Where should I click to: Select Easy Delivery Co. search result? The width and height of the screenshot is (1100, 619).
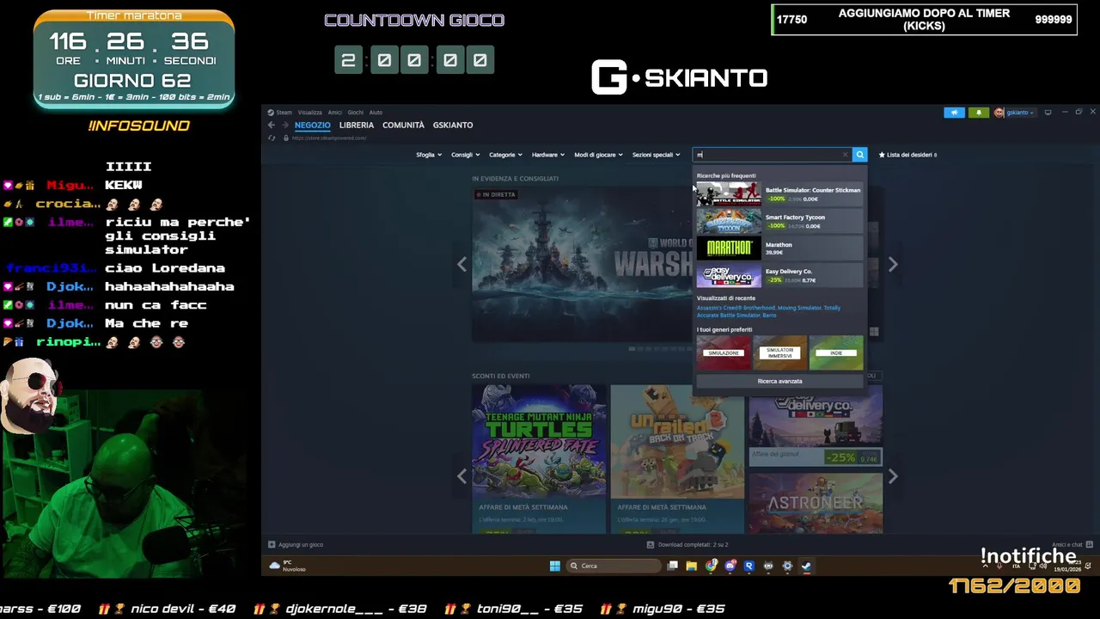[779, 275]
